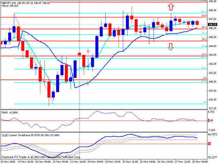Click the 28 Nov 04:00 time label
This screenshot has height=164, width=218.
200,162
